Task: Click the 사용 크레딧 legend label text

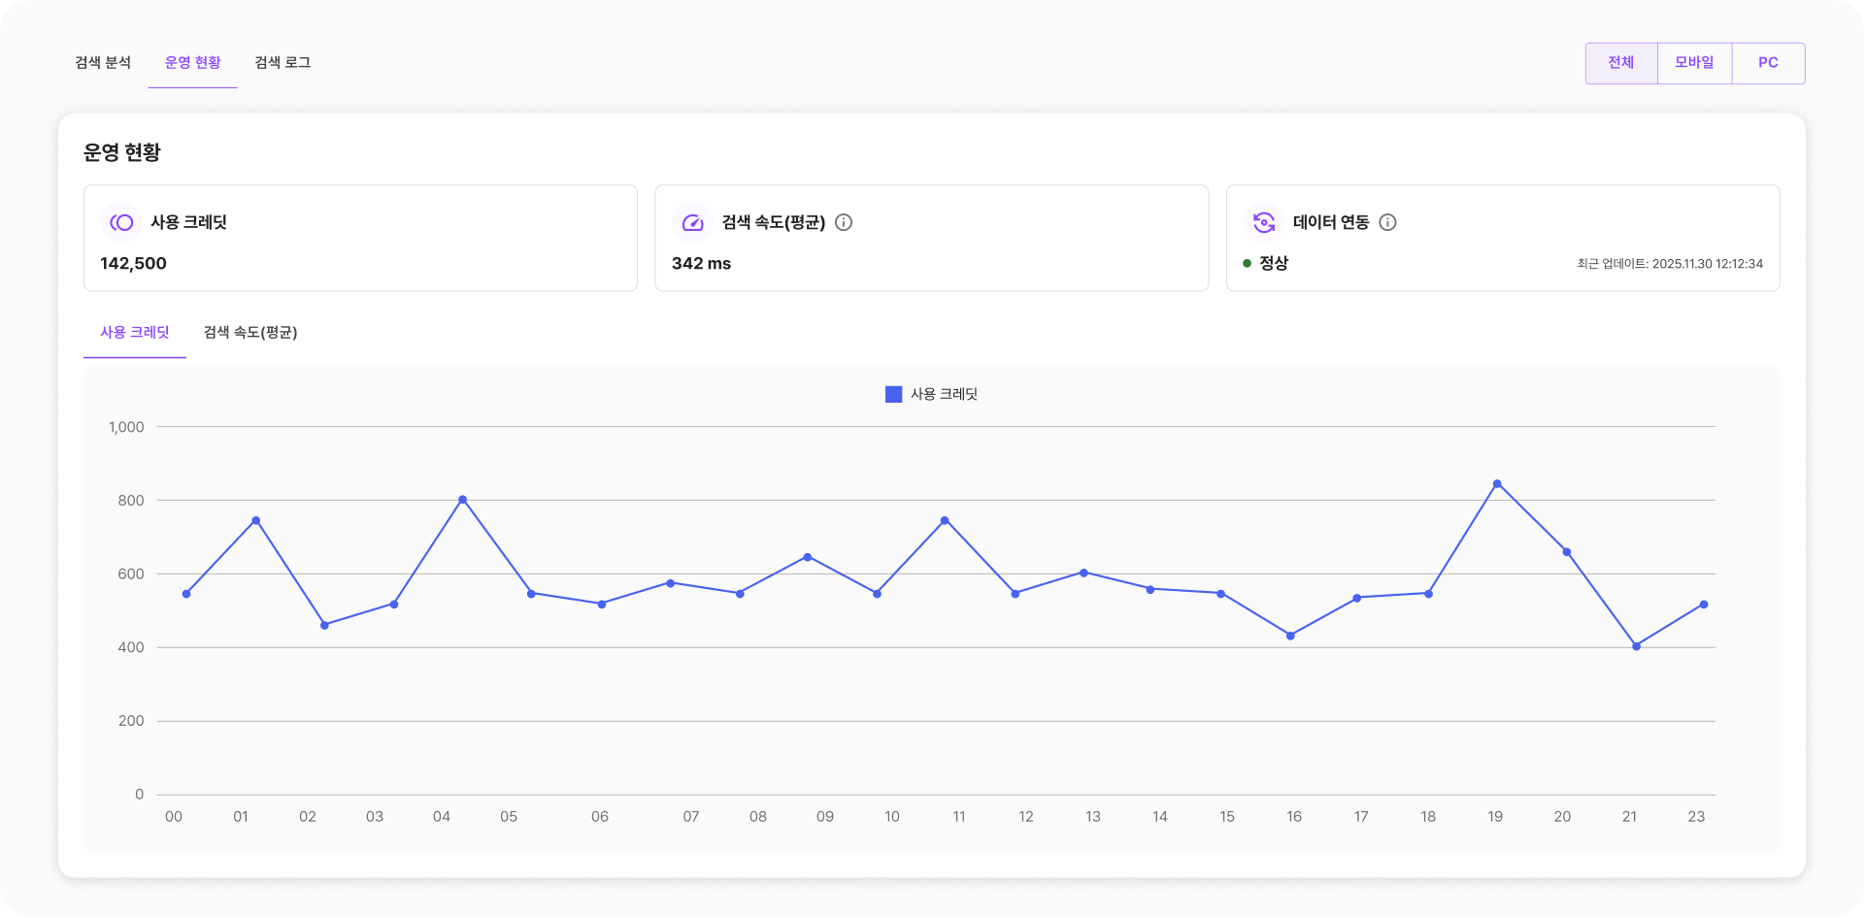Action: click(x=944, y=394)
